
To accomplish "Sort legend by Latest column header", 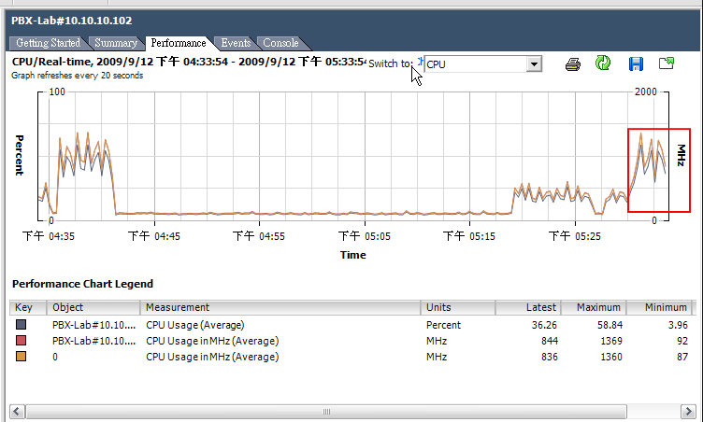I will click(x=528, y=307).
